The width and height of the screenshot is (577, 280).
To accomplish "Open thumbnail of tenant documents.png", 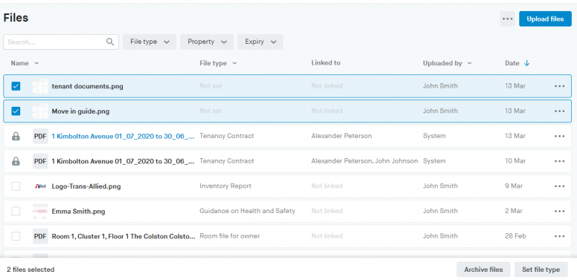I will tap(40, 86).
